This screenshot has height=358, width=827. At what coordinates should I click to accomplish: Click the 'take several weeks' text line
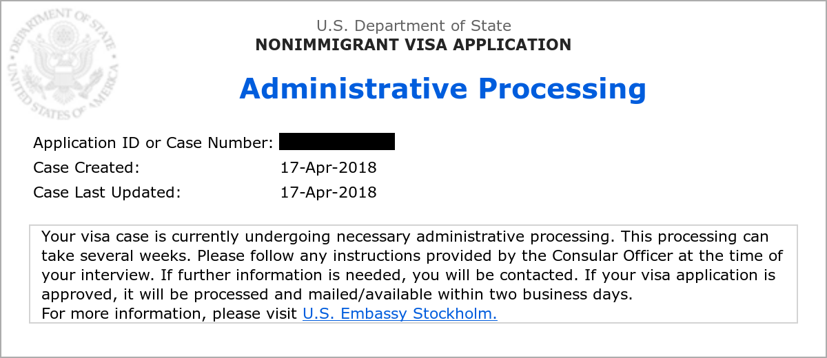[412, 256]
